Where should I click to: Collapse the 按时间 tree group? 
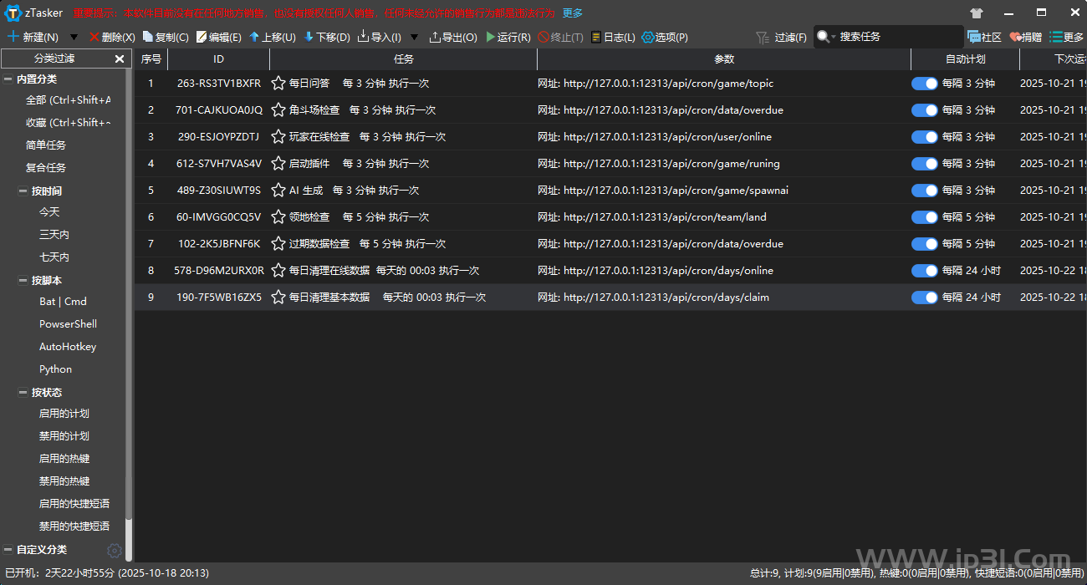tap(23, 191)
